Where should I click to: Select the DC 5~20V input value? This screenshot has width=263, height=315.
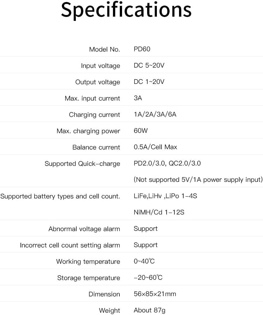pyautogui.click(x=149, y=65)
